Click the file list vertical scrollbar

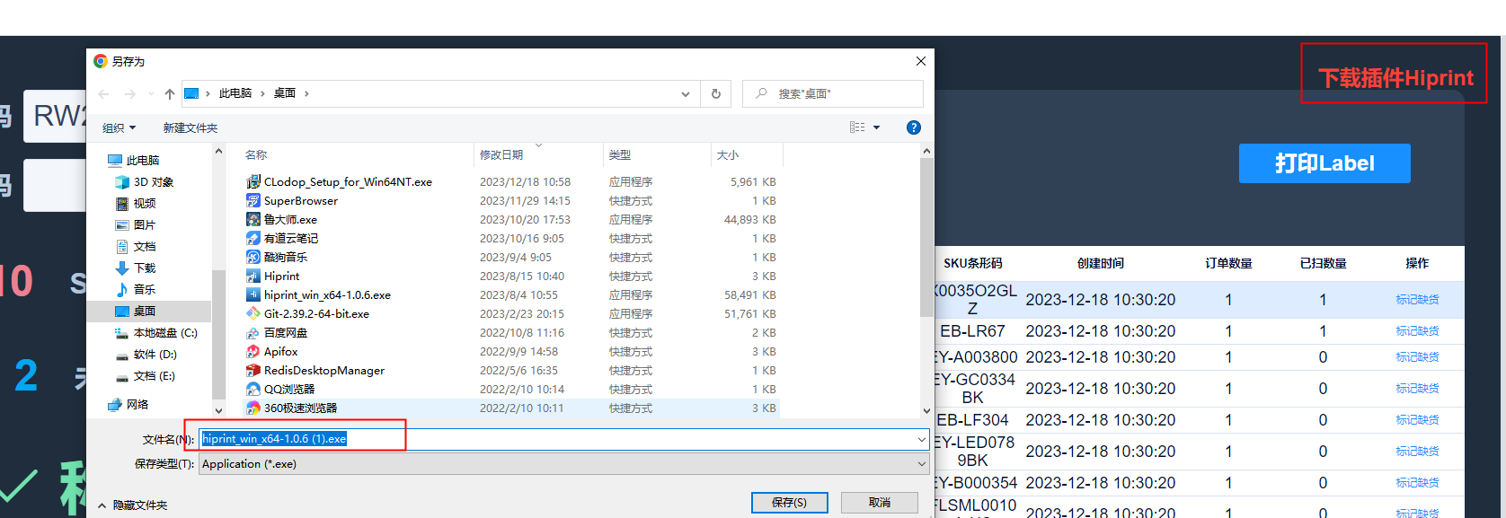pyautogui.click(x=927, y=238)
